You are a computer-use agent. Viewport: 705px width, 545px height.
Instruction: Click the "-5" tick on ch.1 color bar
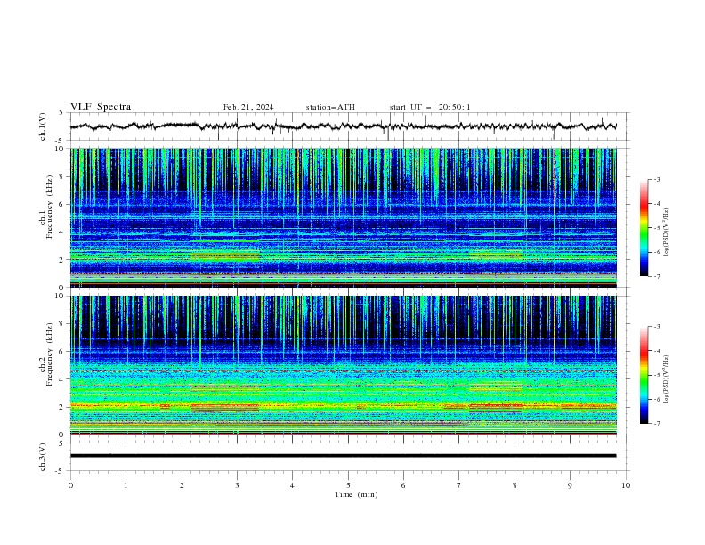tap(657, 228)
